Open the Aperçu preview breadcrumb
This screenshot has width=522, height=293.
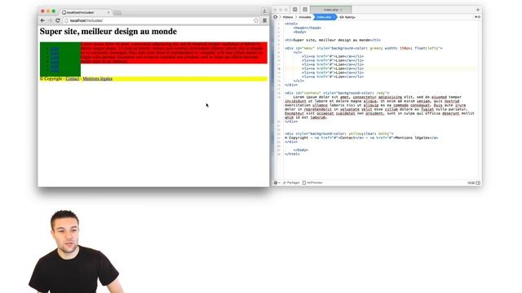tap(347, 17)
